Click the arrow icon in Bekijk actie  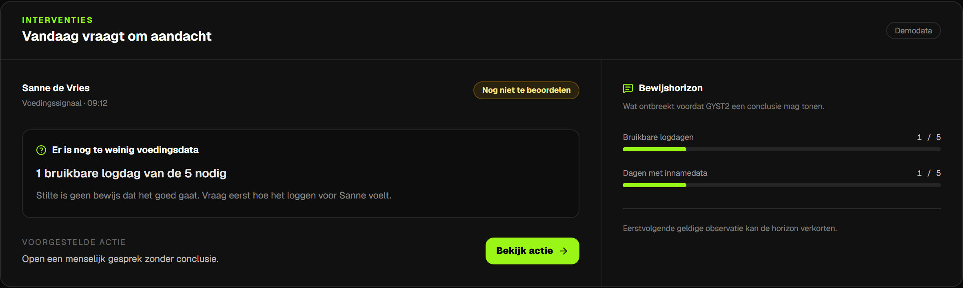(x=564, y=251)
